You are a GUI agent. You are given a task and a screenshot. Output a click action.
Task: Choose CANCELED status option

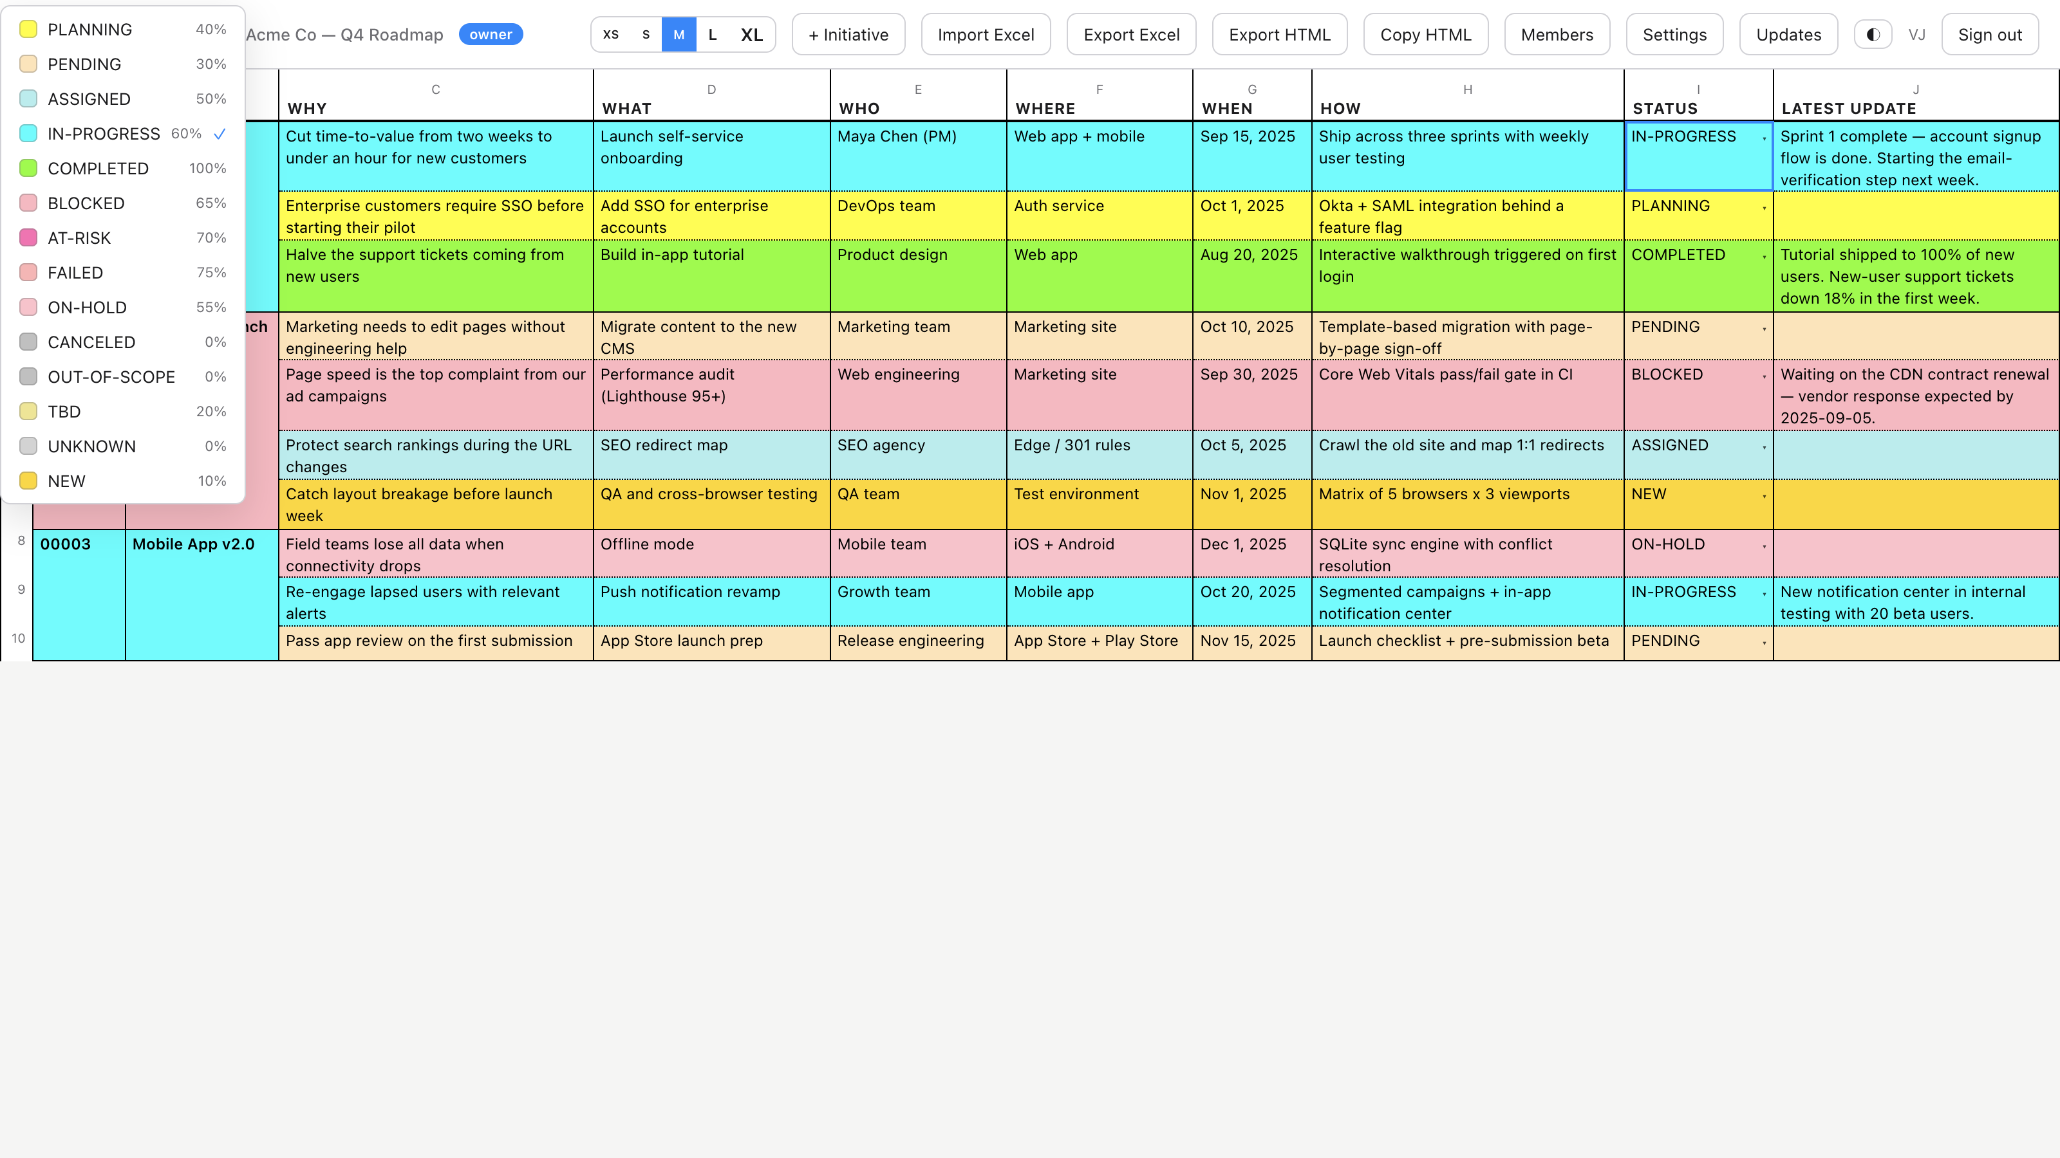[122, 342]
